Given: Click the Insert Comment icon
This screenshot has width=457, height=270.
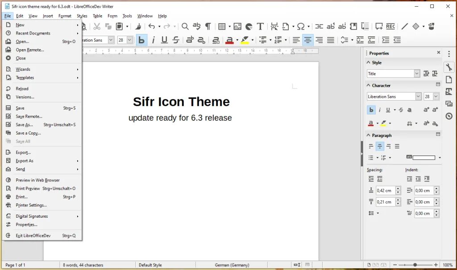Looking at the screenshot, I should (x=379, y=26).
